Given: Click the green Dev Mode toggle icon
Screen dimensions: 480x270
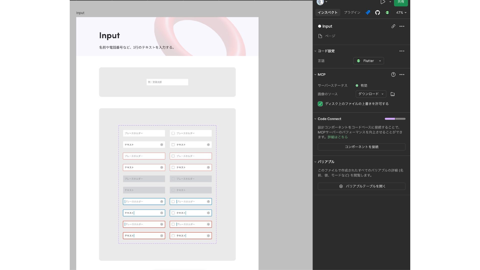Looking at the screenshot, I should pyautogui.click(x=387, y=12).
